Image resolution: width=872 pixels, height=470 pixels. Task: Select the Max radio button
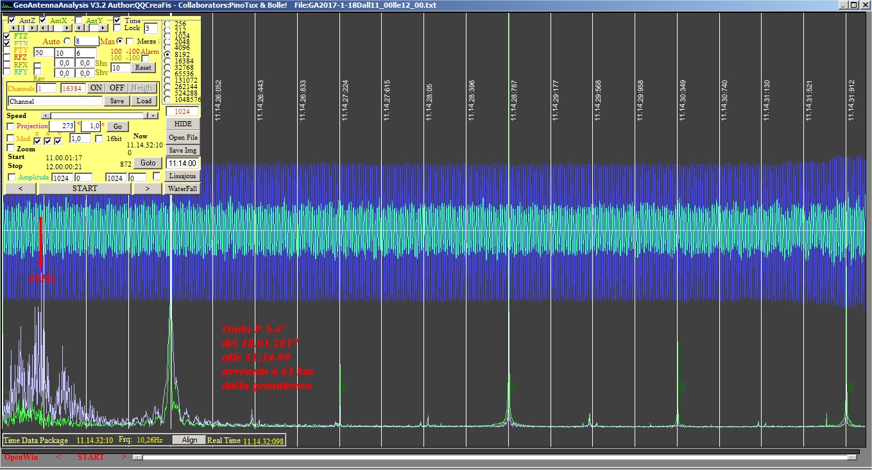point(120,41)
